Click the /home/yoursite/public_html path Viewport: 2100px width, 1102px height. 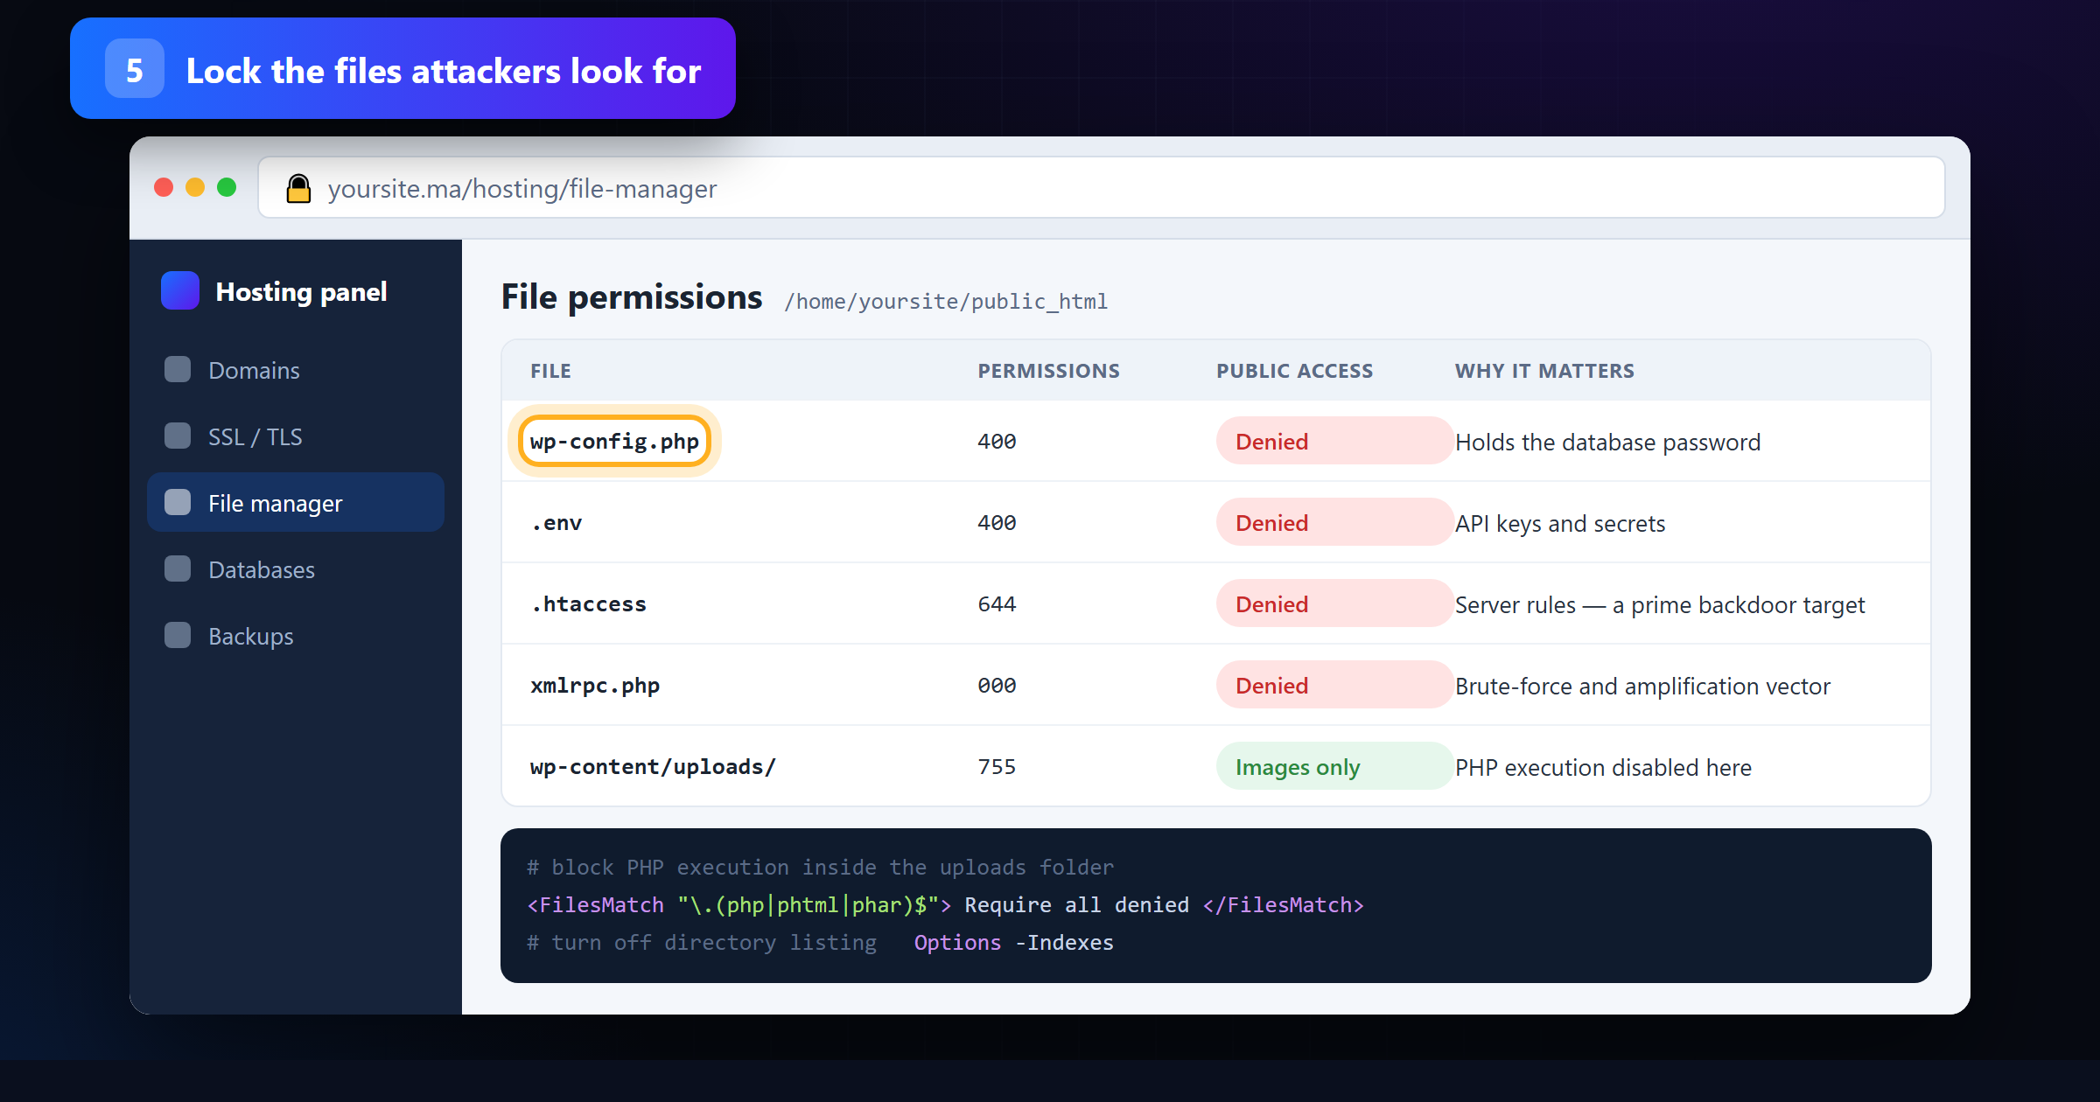[946, 302]
